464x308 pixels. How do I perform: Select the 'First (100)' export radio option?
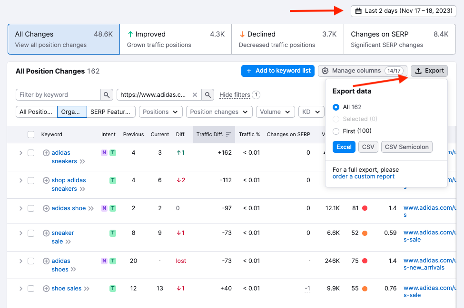(x=336, y=131)
